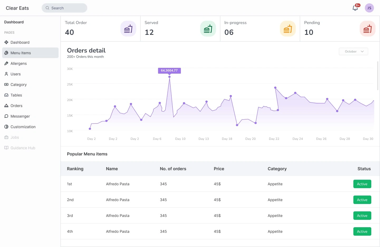Navigate to Allergens page
380x247 pixels.
tap(30, 63)
